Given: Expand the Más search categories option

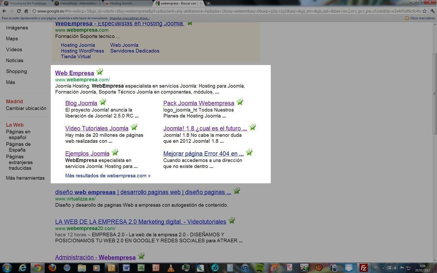Looking at the screenshot, I should pyautogui.click(x=10, y=83).
